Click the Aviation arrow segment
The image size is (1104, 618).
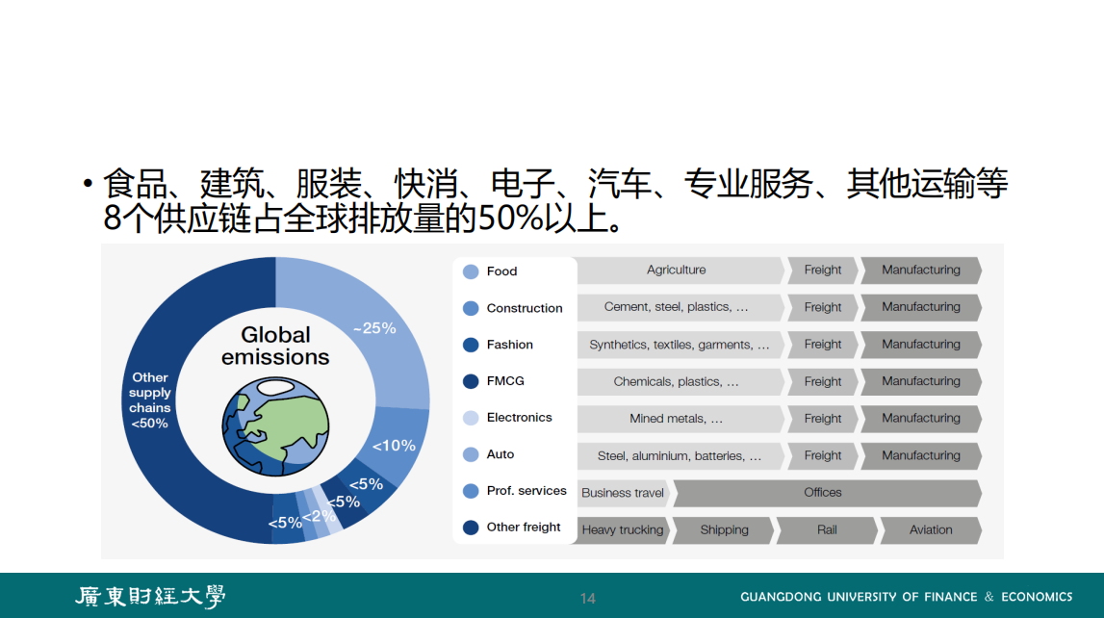click(x=931, y=530)
